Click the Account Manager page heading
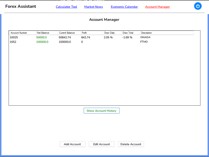209x157 pixels. pyautogui.click(x=104, y=20)
